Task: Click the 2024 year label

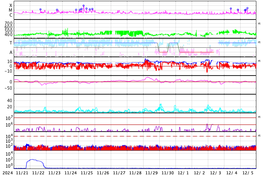Action: point(7,173)
